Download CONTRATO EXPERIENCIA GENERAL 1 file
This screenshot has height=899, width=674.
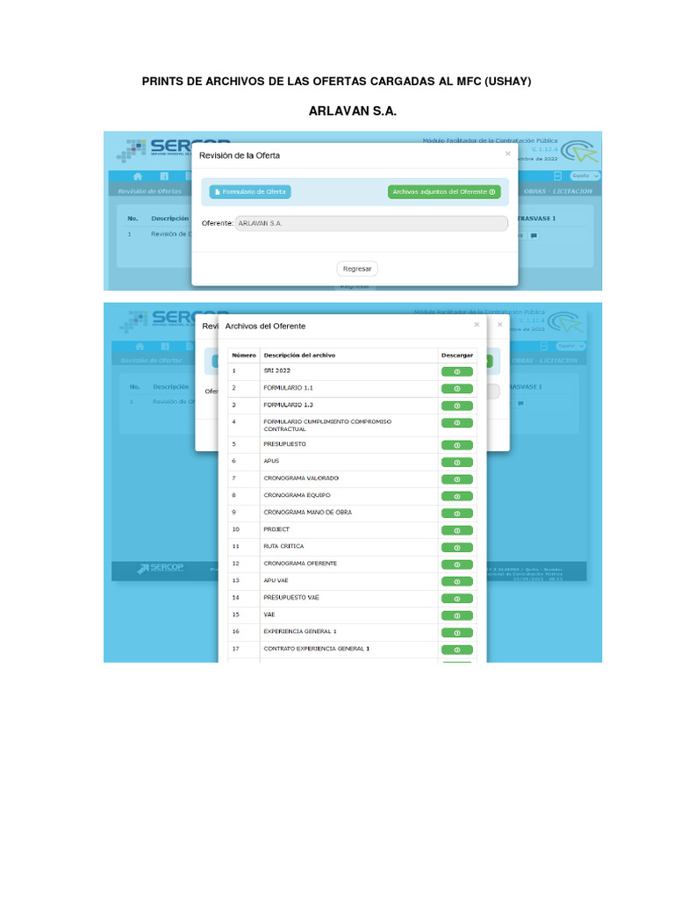pyautogui.click(x=456, y=651)
